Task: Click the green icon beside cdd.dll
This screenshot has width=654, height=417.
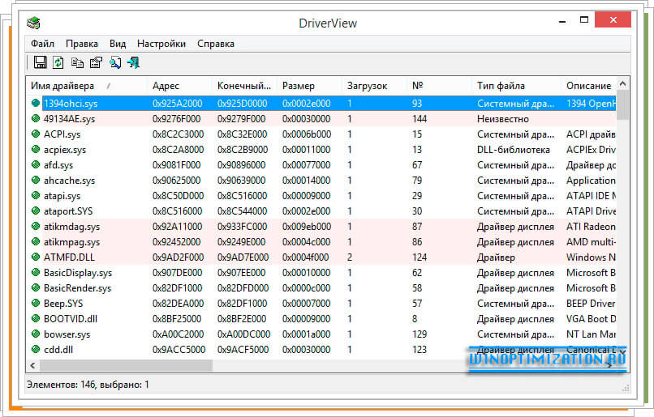Action: click(x=36, y=349)
